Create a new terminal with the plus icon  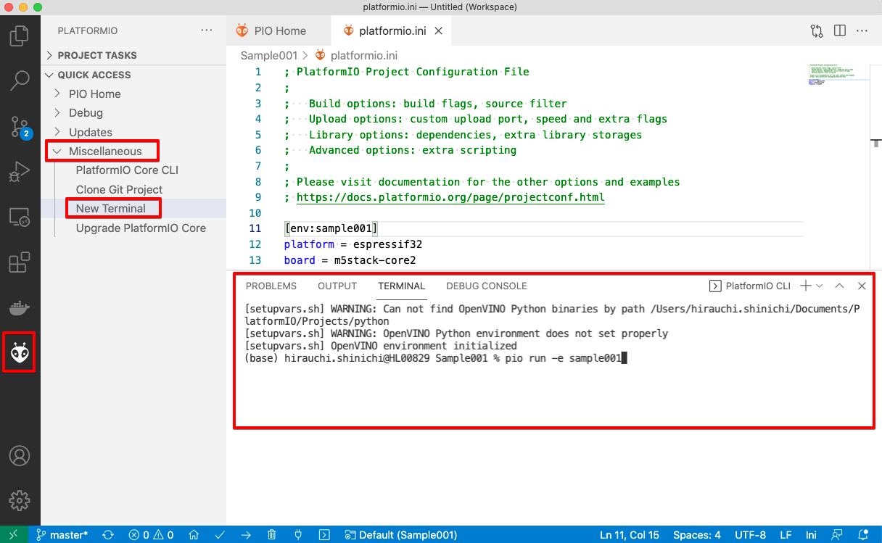(x=807, y=286)
